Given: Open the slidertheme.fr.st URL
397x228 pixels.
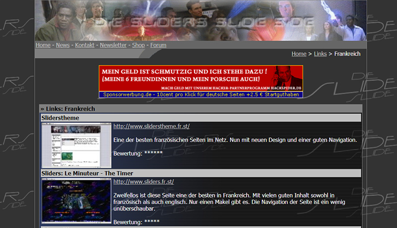Looking at the screenshot, I should tap(151, 126).
